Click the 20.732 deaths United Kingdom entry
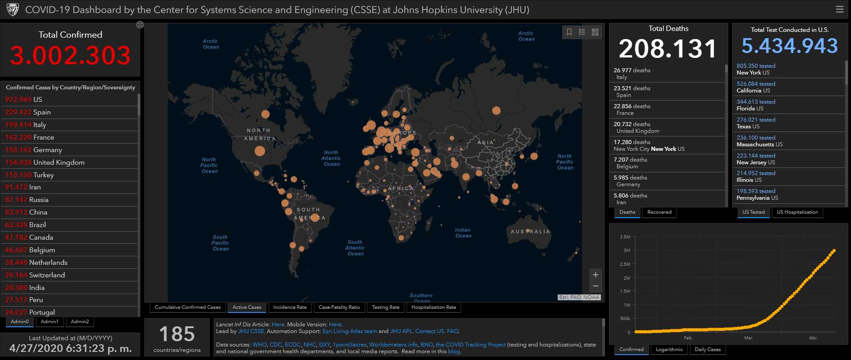Image resolution: width=851 pixels, height=360 pixels. point(667,127)
